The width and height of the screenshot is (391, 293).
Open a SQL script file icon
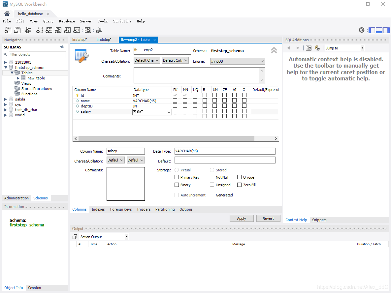tap(17, 30)
